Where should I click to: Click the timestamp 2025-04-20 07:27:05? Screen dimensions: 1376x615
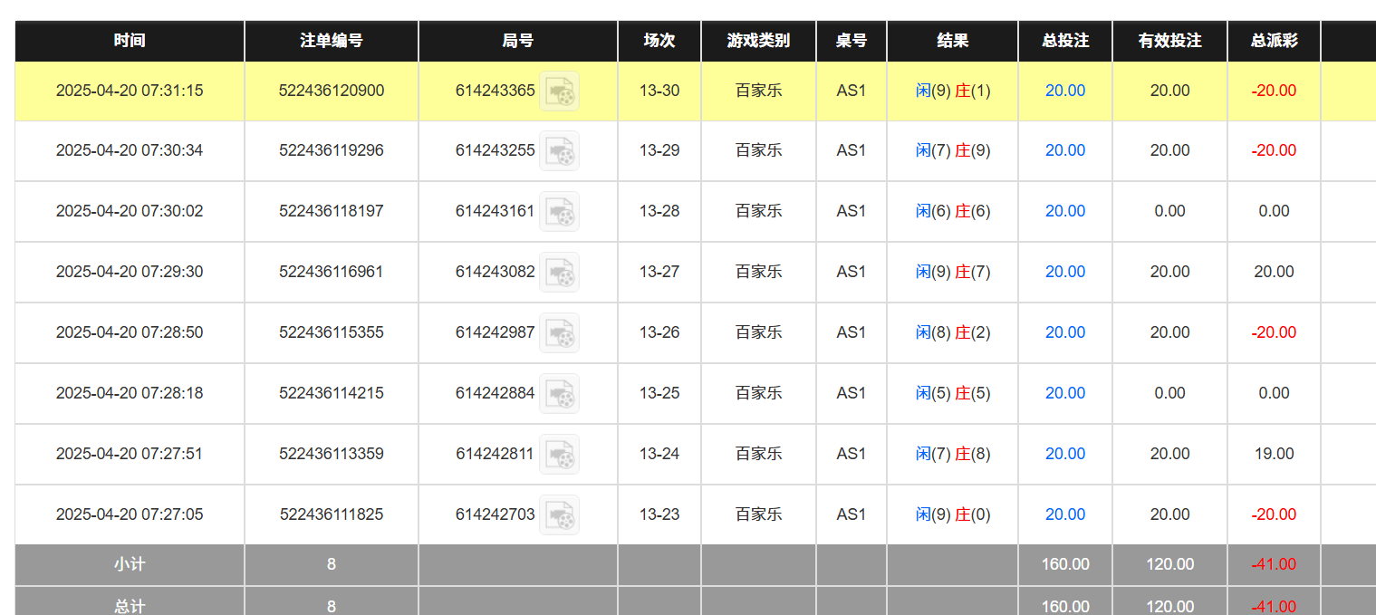click(x=130, y=514)
